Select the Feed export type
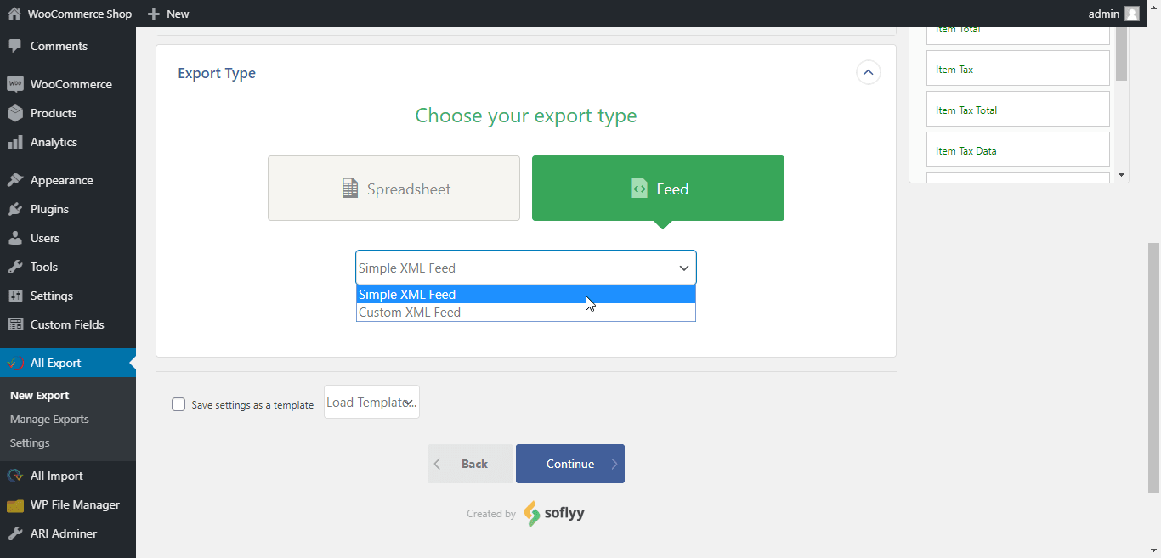1161x558 pixels. (658, 188)
